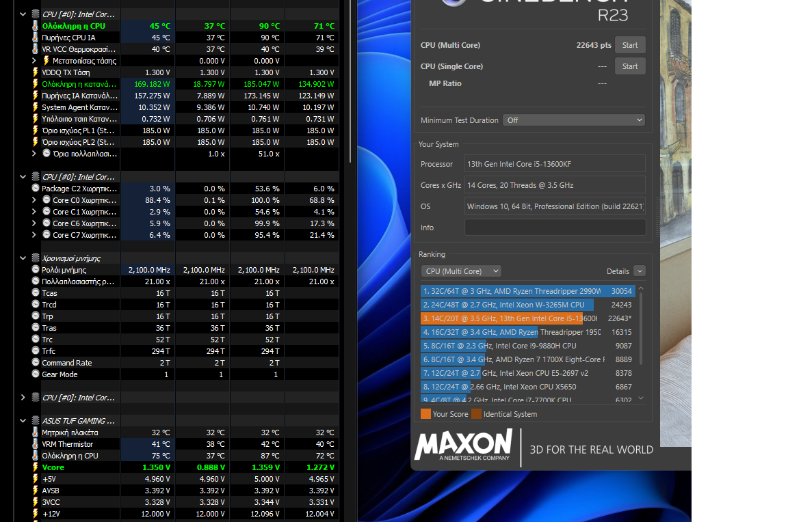Expand the Μετατοπίσεις τάσης row
This screenshot has height=522, width=788.
point(34,61)
